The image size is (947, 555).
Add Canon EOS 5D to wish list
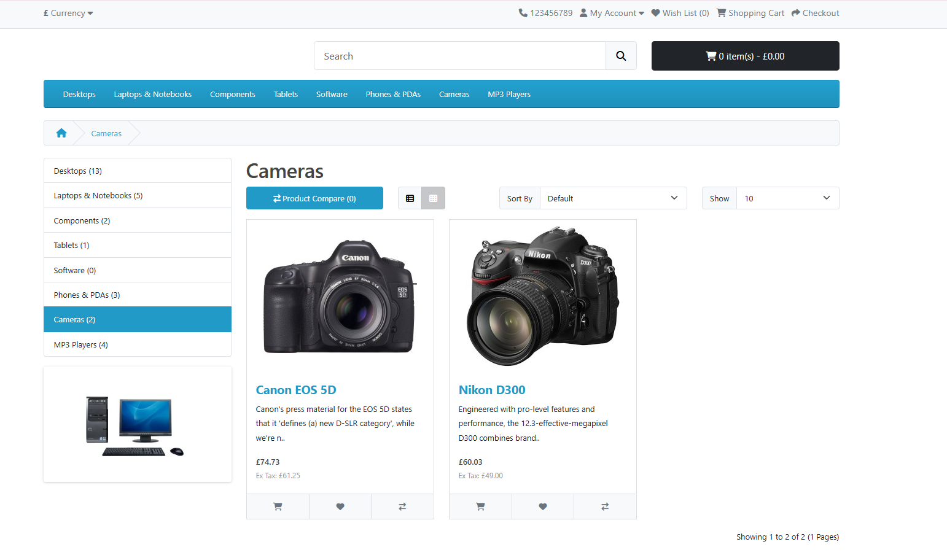pos(340,506)
